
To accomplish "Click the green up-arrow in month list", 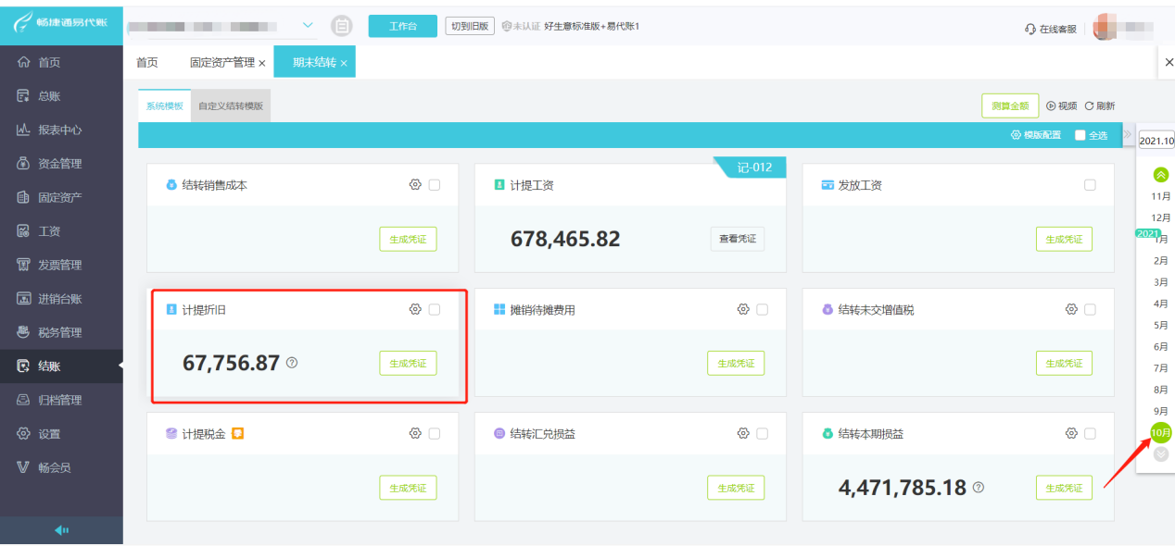I will click(x=1161, y=175).
